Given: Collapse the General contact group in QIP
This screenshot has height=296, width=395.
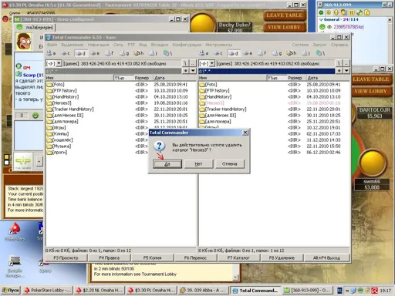Looking at the screenshot, I should click(x=321, y=19).
